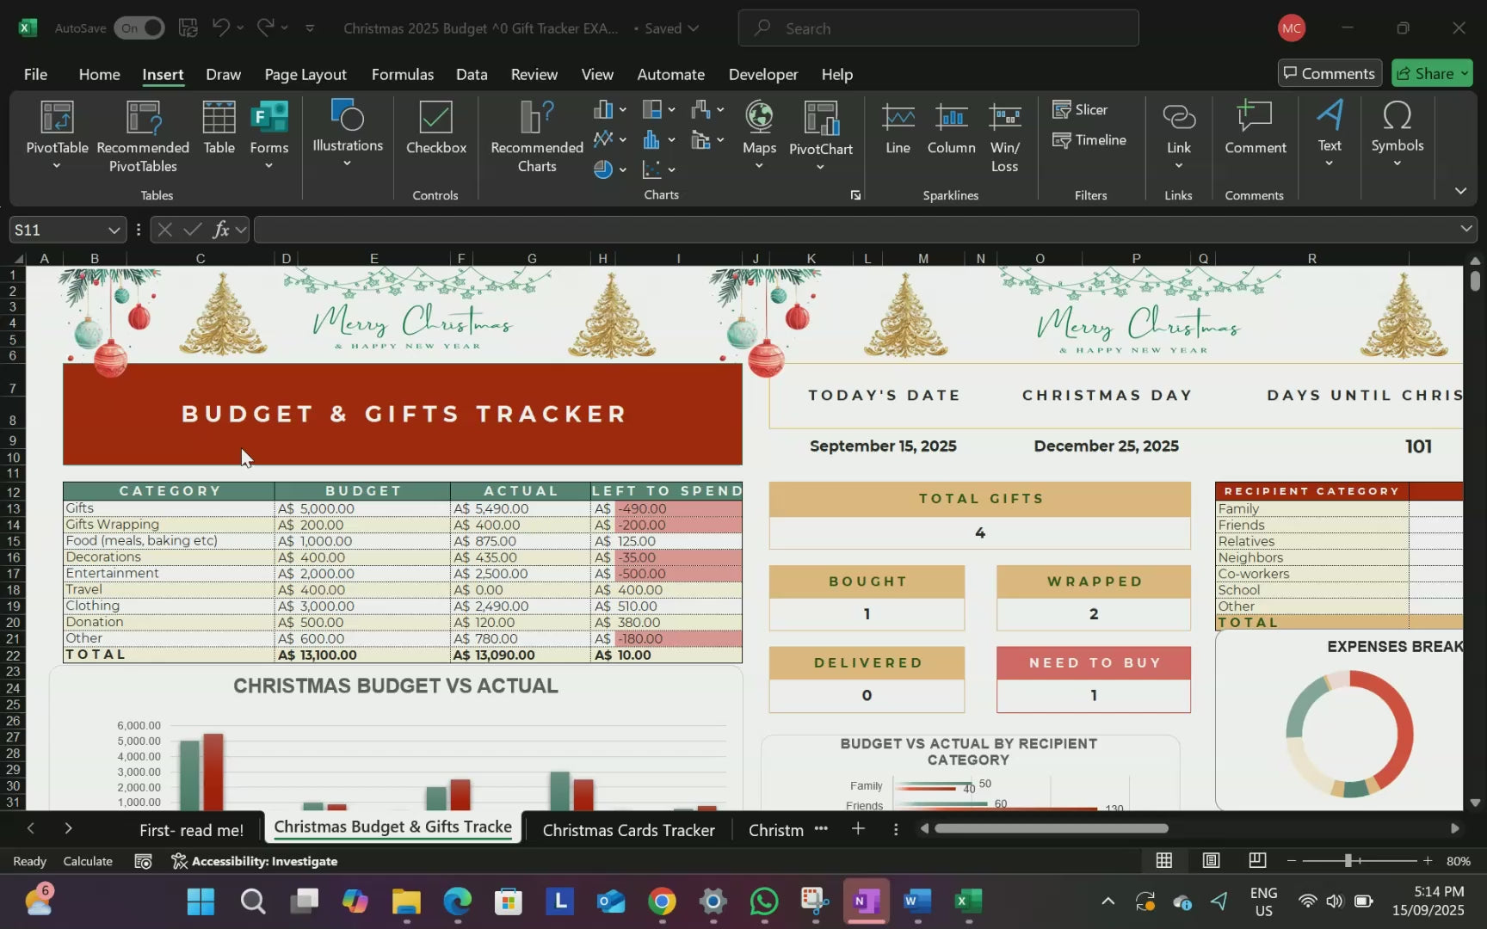The width and height of the screenshot is (1487, 929).
Task: Click the PivotTable icon
Action: [57, 118]
